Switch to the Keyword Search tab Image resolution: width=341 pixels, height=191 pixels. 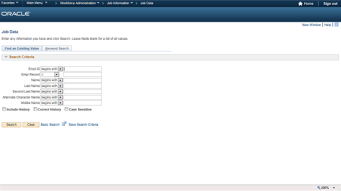[57, 48]
